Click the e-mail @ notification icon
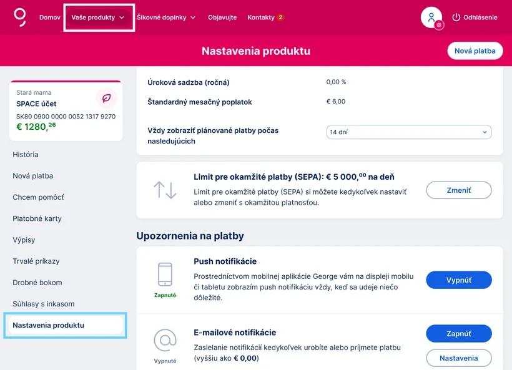This screenshot has width=512, height=370. pyautogui.click(x=165, y=340)
